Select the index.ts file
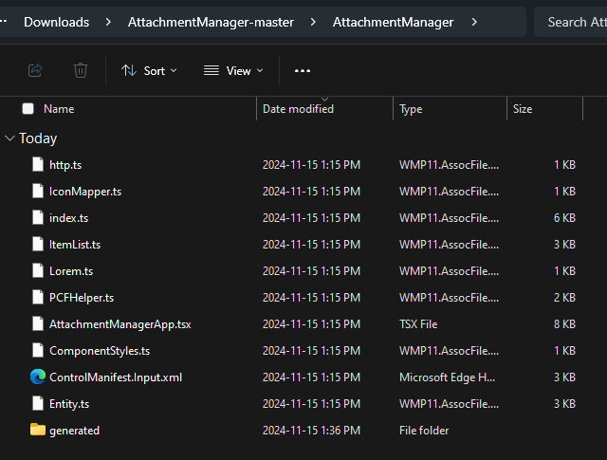 tap(69, 218)
